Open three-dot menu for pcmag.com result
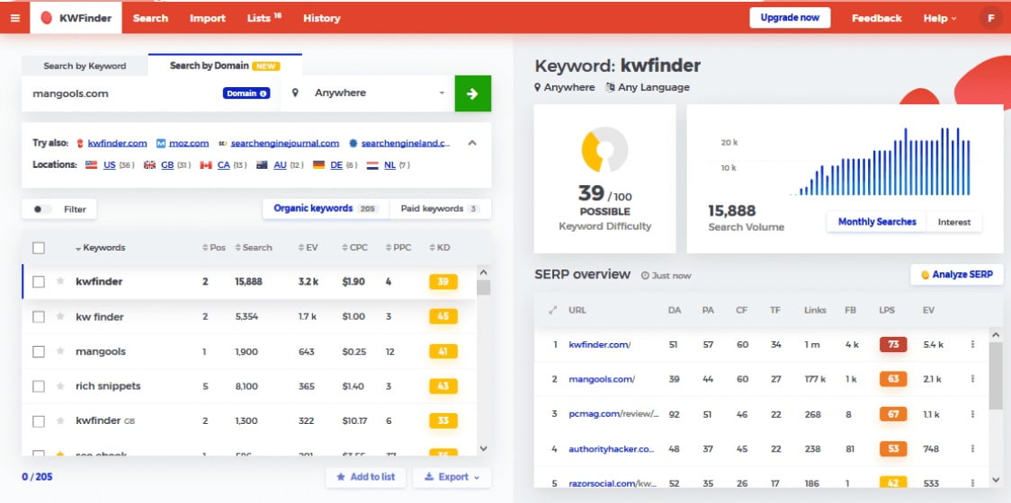The height and width of the screenshot is (503, 1011). pyautogui.click(x=972, y=414)
